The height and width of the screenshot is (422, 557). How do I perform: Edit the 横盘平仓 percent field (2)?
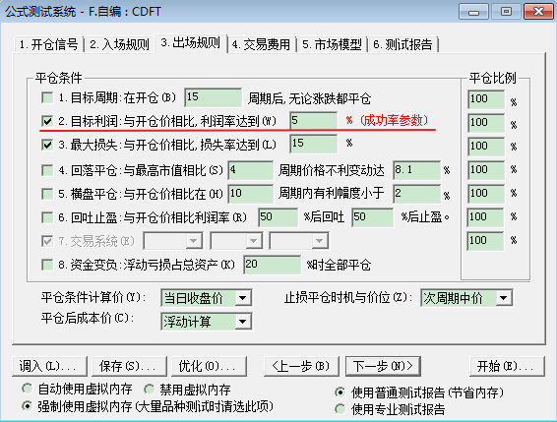(x=416, y=193)
